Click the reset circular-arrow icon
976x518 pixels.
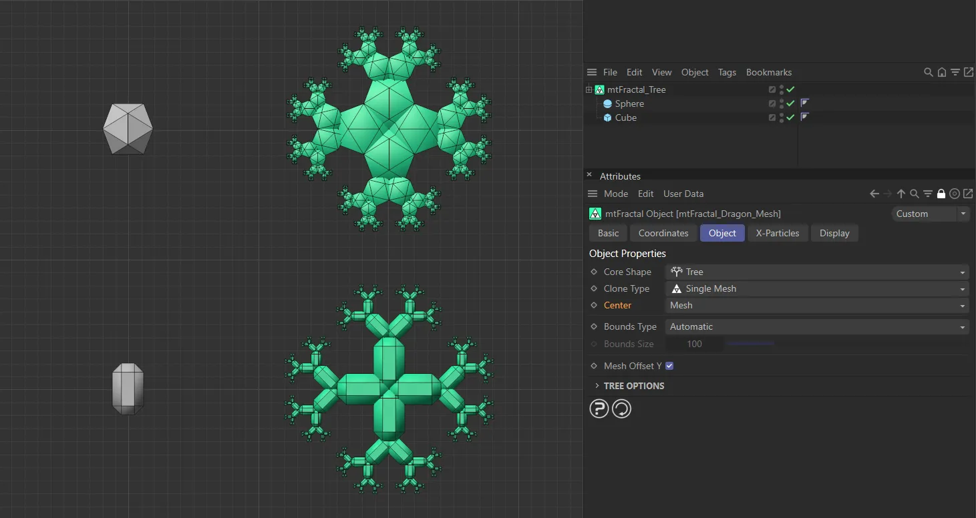coord(621,408)
